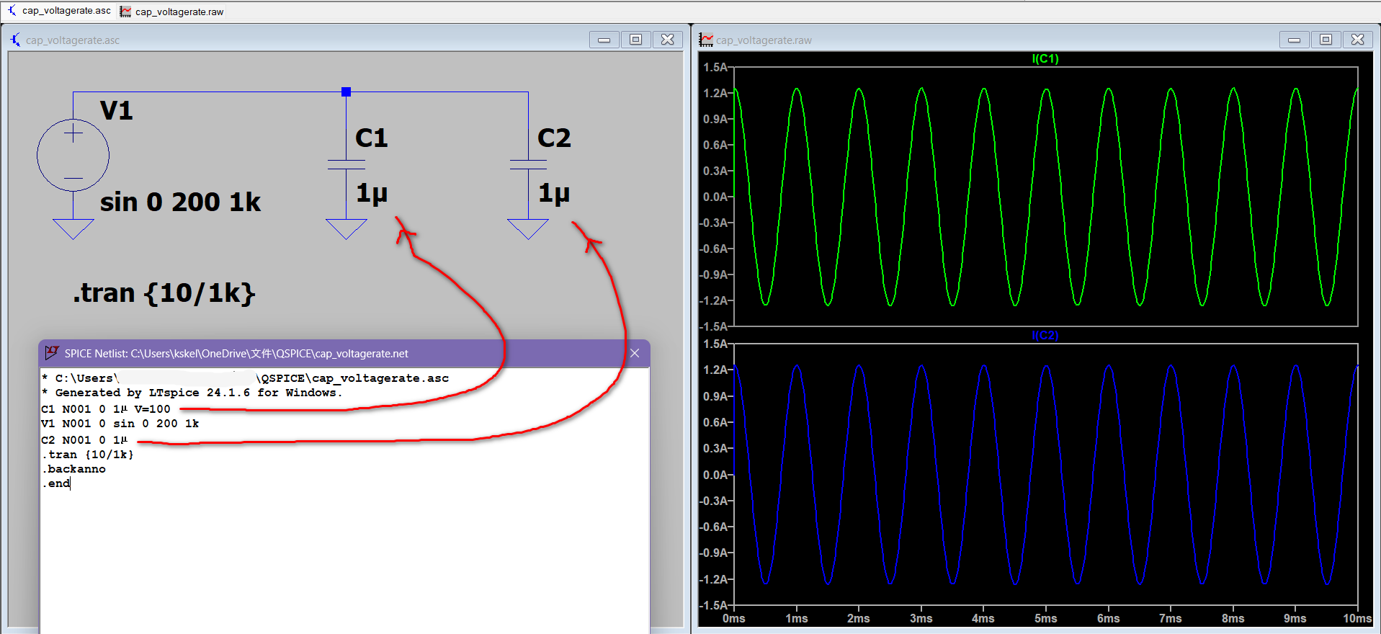Click the 1µ value of C2
Screen dimensions: 1381x634
point(554,193)
